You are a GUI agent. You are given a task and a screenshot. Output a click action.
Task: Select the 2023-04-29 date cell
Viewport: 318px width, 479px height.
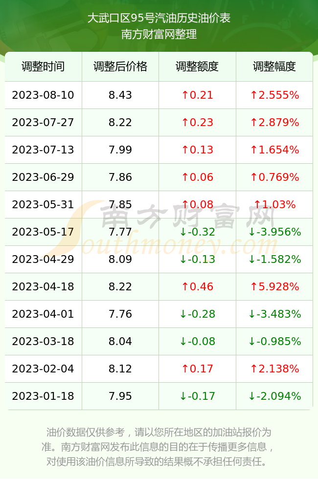[43, 260]
